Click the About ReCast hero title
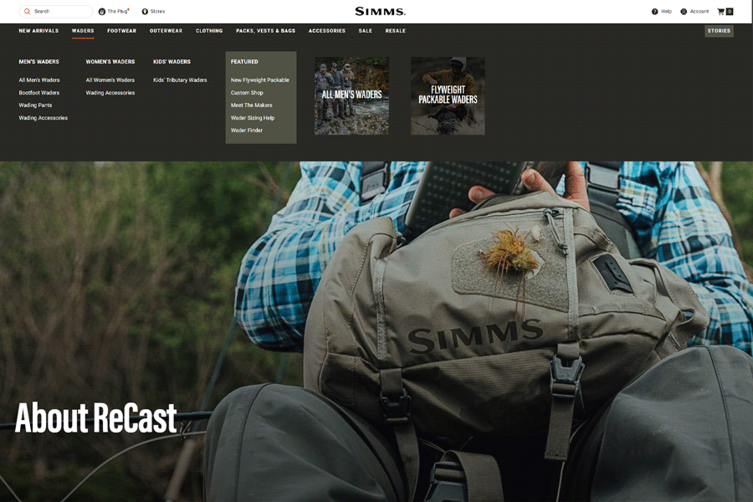This screenshot has height=502, width=753. pos(96,418)
